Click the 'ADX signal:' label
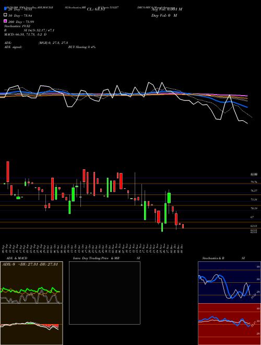Image resolution: width=261 pixels, height=345 pixels. point(13,47)
